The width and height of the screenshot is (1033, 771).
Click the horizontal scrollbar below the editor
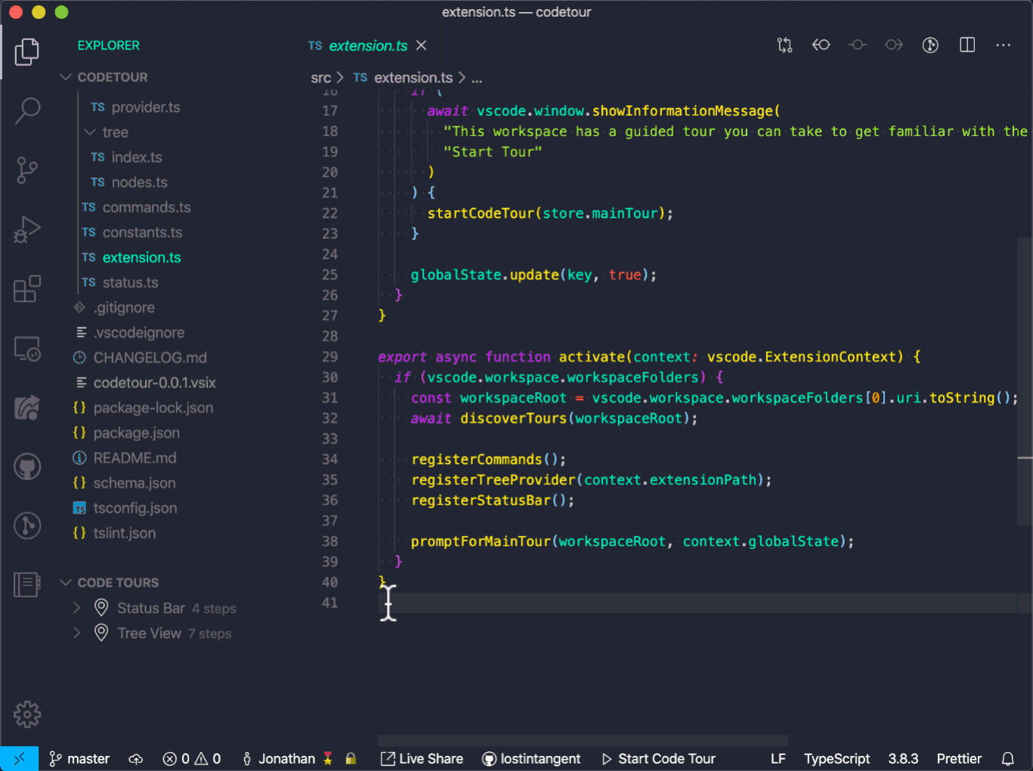(x=582, y=741)
